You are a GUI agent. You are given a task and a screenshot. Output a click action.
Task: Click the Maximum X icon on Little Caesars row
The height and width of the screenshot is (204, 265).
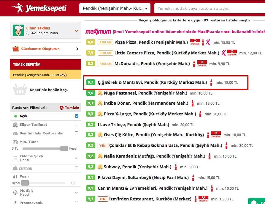(x=223, y=53)
